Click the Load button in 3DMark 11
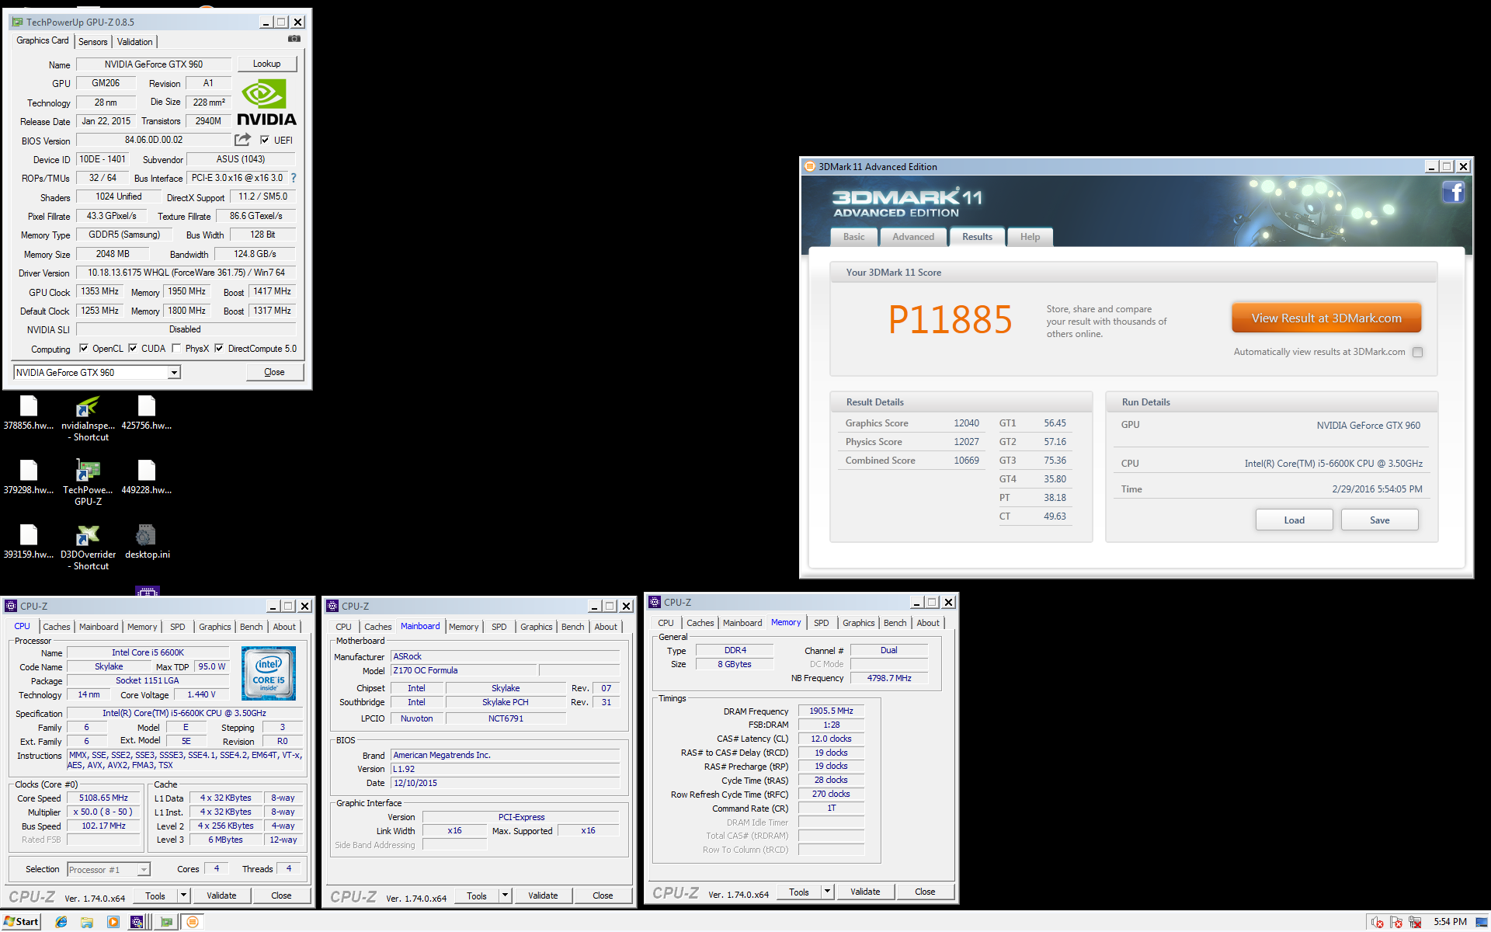The width and height of the screenshot is (1491, 932). (1295, 520)
